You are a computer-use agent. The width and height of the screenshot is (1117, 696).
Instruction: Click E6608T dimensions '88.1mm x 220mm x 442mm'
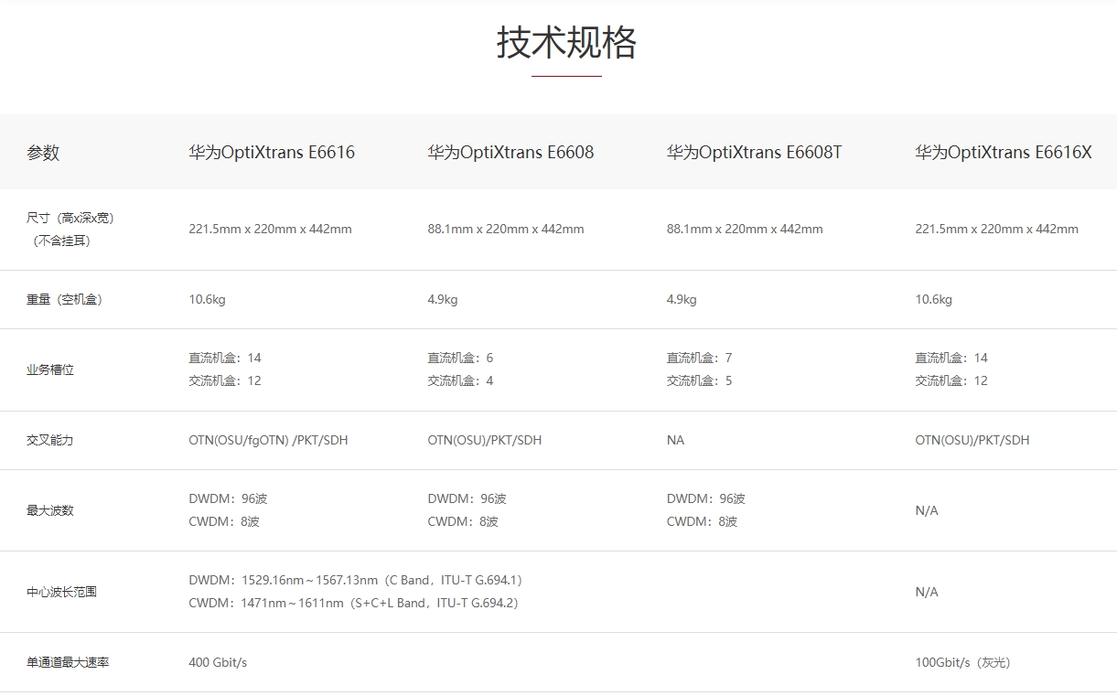click(745, 230)
